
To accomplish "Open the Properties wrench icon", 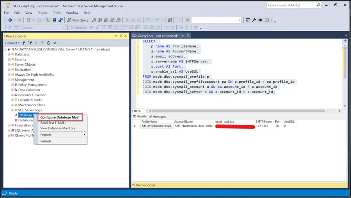I will (x=254, y=20).
